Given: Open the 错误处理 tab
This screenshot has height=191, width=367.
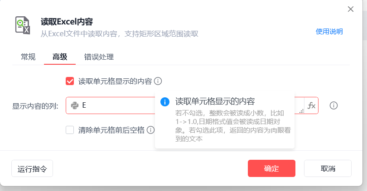Looking at the screenshot, I should pyautogui.click(x=99, y=57).
